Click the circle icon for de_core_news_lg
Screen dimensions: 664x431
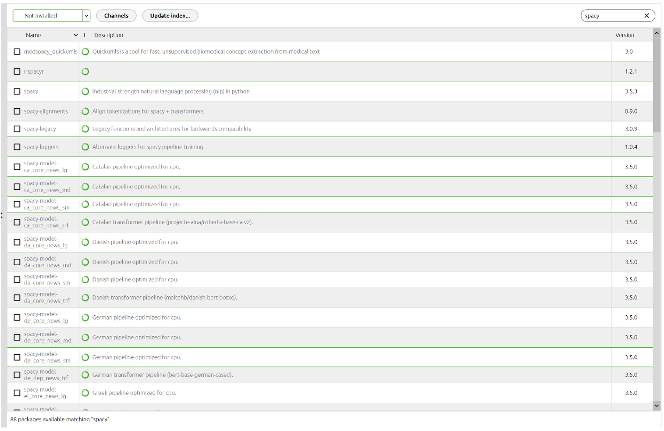(85, 317)
